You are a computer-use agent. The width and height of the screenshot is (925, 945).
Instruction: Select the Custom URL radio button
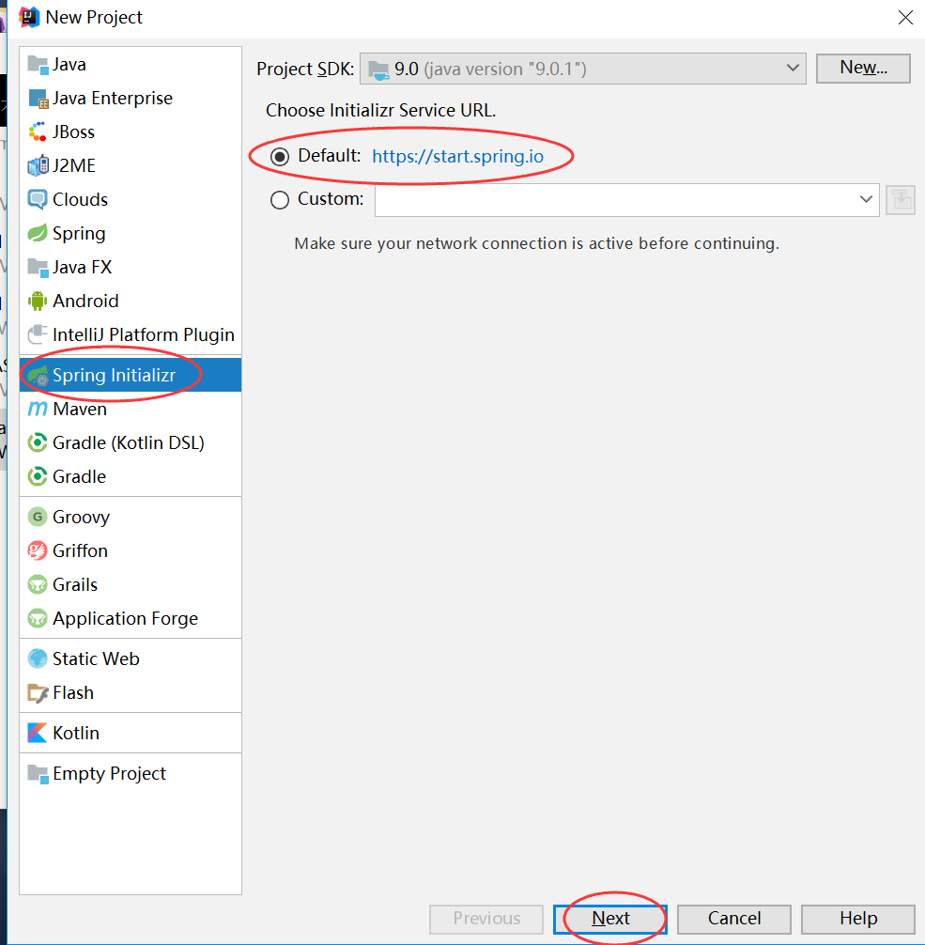coord(280,200)
